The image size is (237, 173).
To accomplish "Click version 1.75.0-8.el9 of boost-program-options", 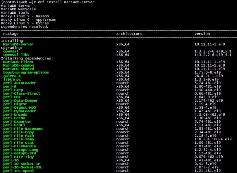I will coord(208,72).
